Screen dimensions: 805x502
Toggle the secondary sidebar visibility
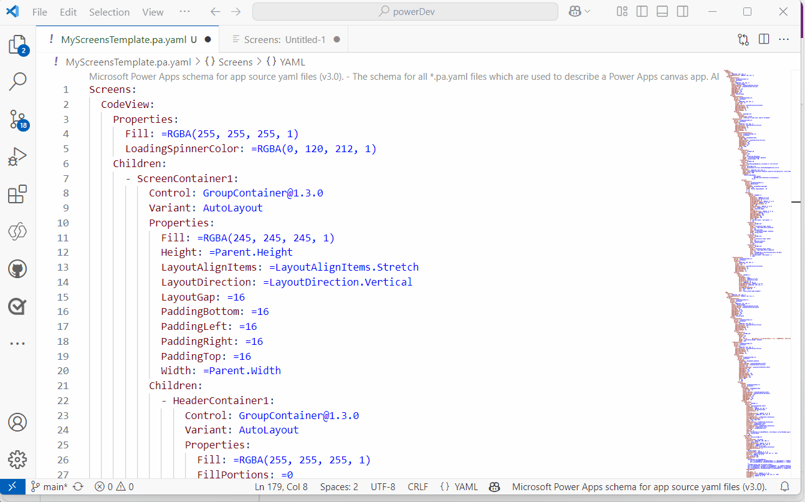(x=682, y=11)
